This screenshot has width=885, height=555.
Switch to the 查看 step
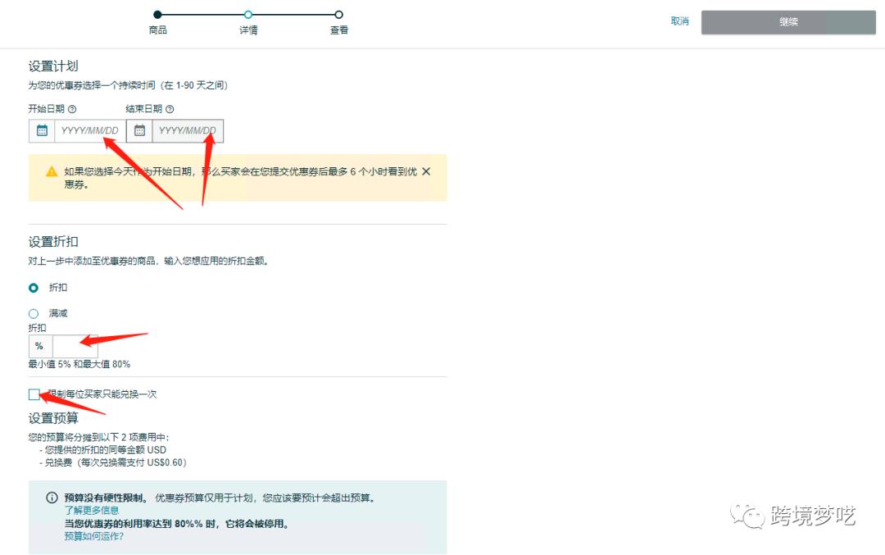coord(338,14)
